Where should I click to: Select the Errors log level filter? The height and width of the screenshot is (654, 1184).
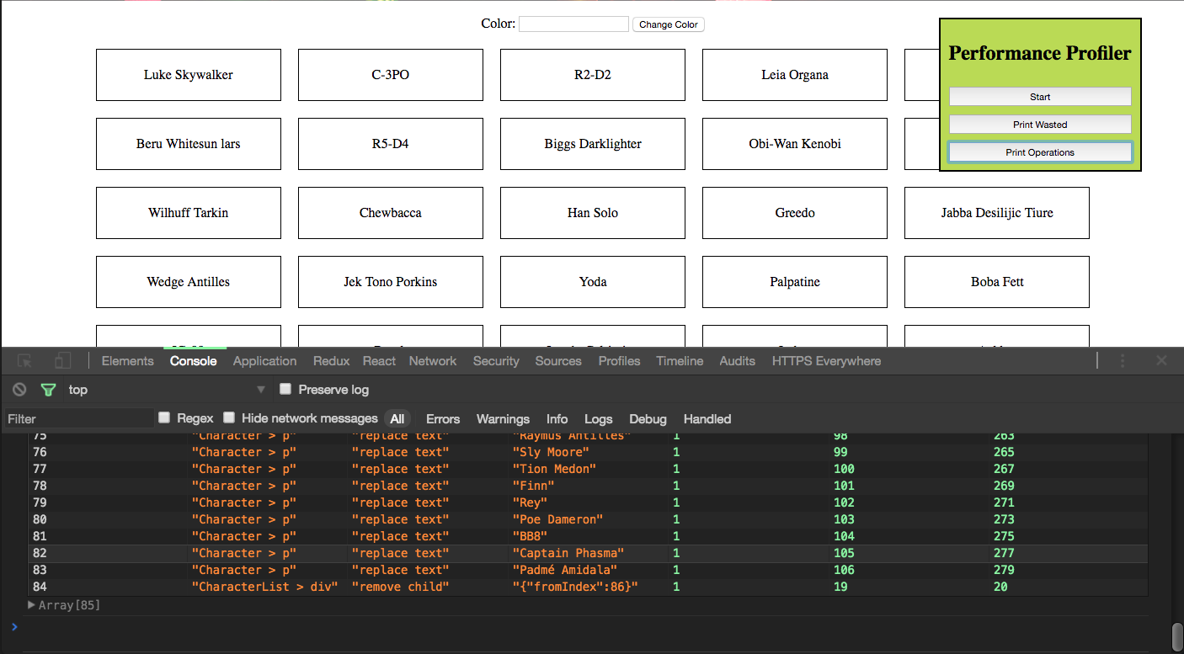pos(442,419)
